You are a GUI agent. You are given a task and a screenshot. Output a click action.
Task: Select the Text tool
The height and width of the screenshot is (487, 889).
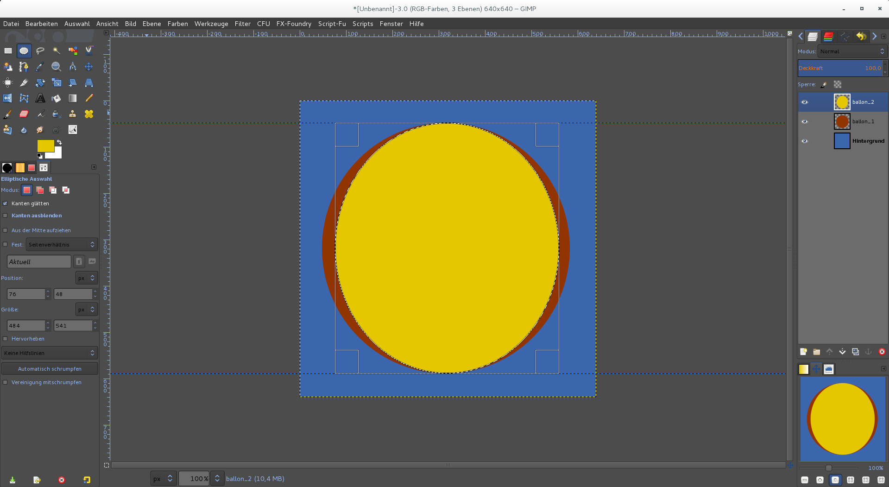point(40,98)
